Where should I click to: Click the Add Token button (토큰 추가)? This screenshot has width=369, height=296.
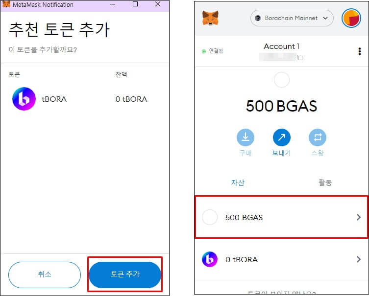[125, 274]
